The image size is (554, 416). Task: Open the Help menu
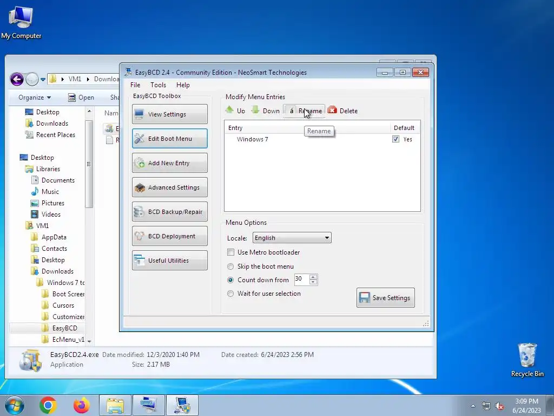183,85
